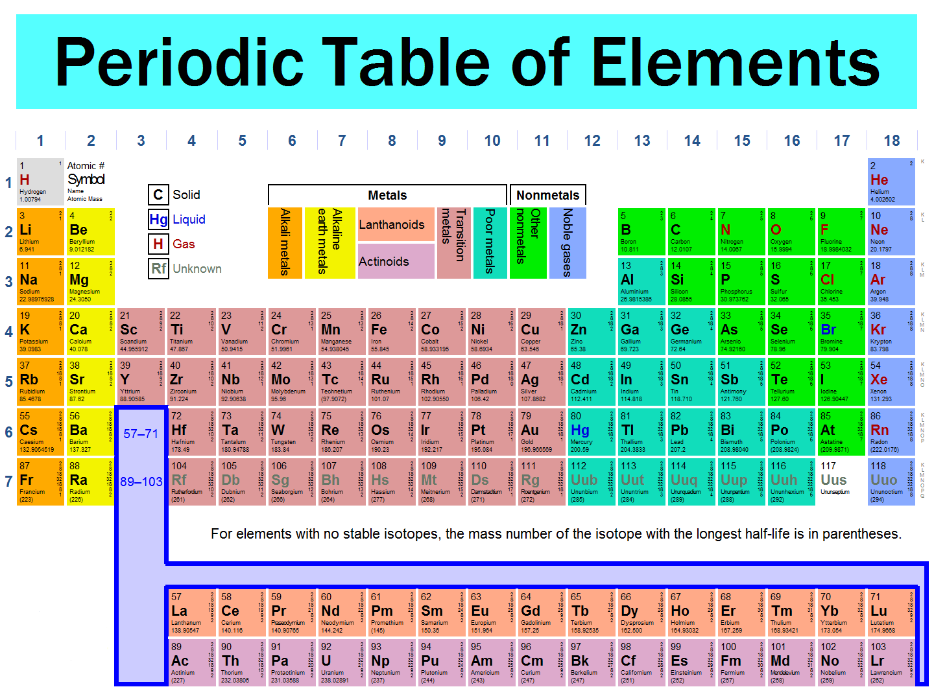This screenshot has width=934, height=700.
Task: Select the Noble gases legend swatch
Action: coord(568,243)
